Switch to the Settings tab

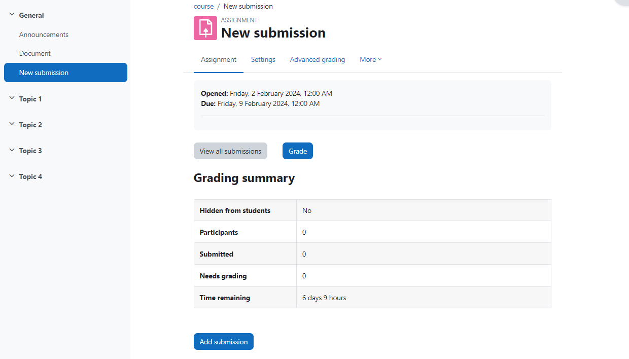click(x=263, y=59)
